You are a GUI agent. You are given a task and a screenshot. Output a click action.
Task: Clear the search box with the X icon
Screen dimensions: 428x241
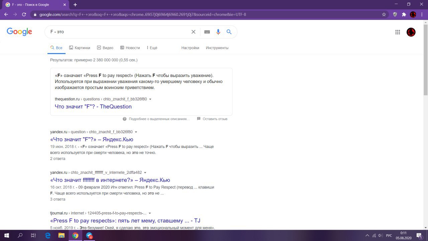[193, 32]
